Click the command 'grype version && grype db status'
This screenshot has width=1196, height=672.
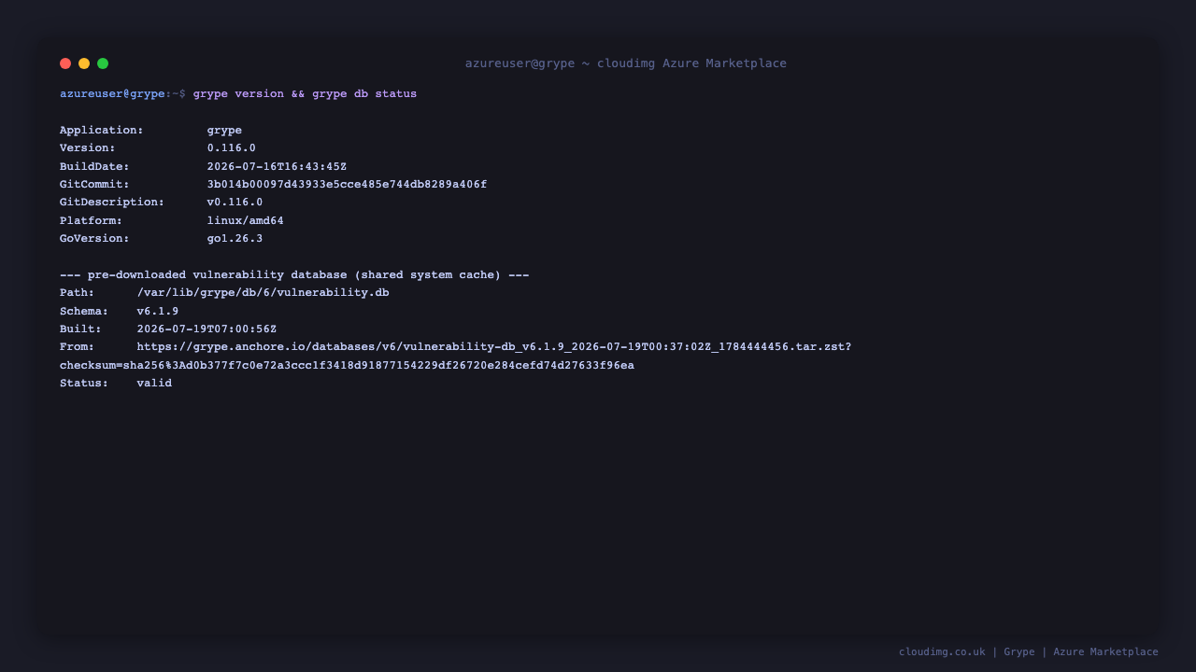coord(305,94)
